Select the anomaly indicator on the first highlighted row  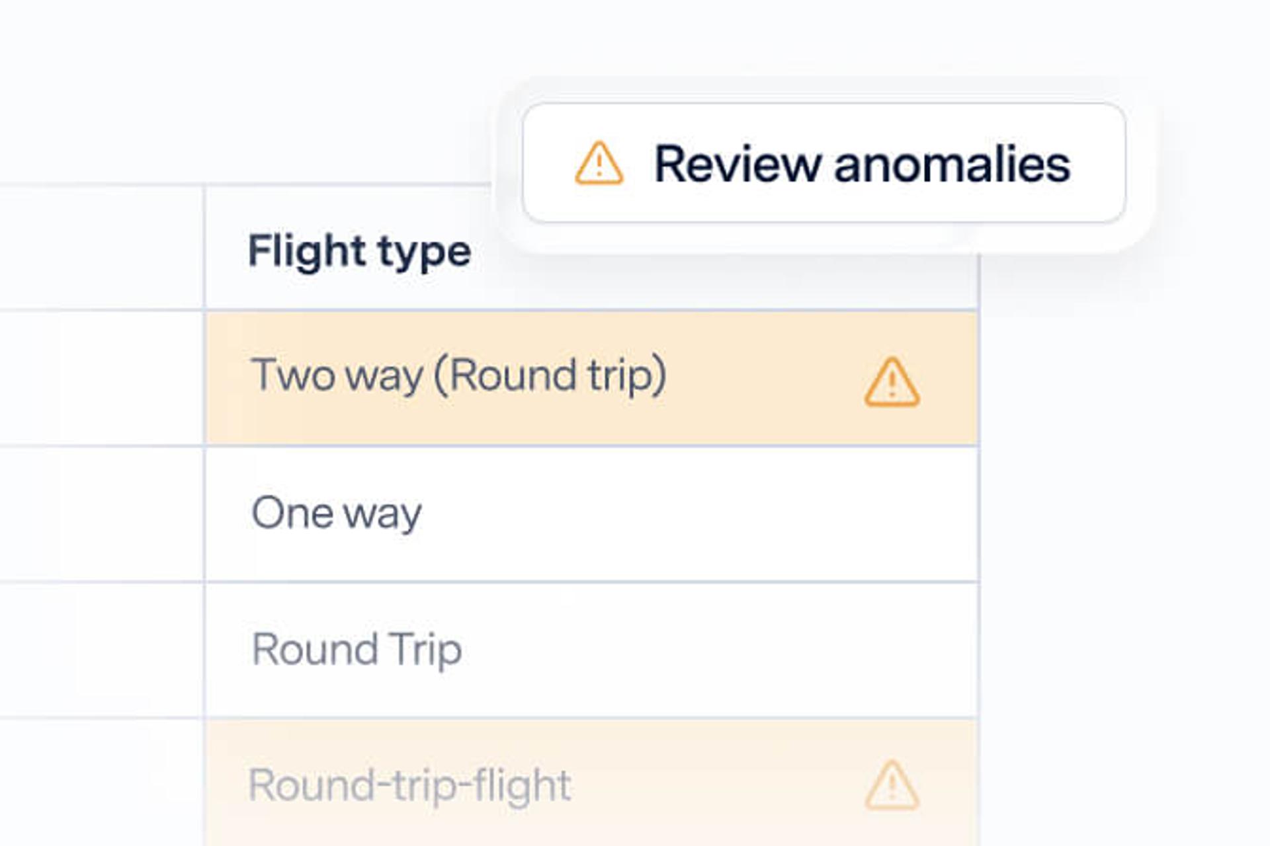pos(892,379)
